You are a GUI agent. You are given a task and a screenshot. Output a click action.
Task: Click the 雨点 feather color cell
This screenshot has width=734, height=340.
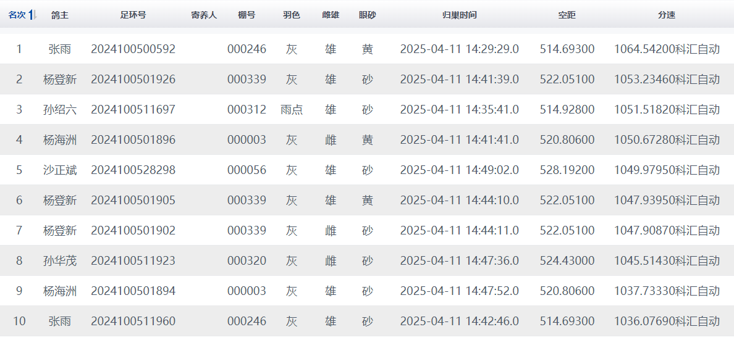click(x=291, y=110)
